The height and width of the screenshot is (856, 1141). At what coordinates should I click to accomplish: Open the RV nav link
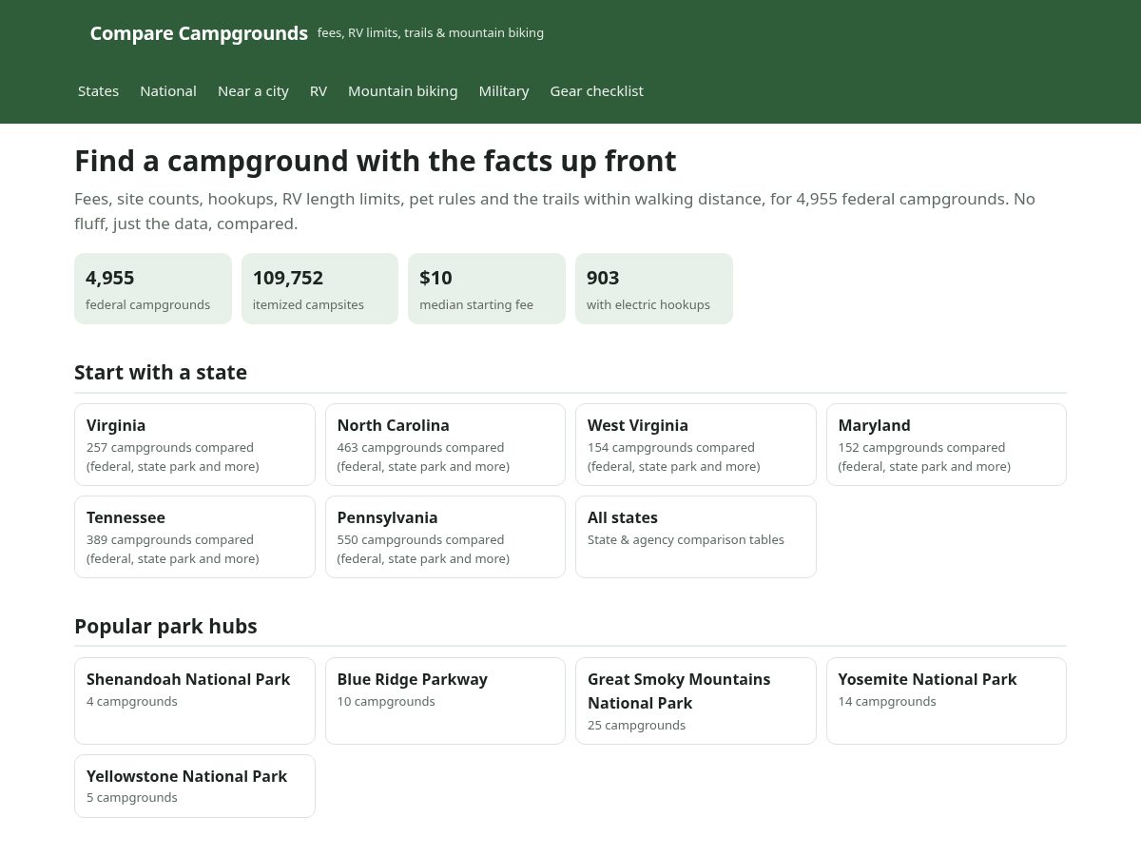click(x=319, y=91)
